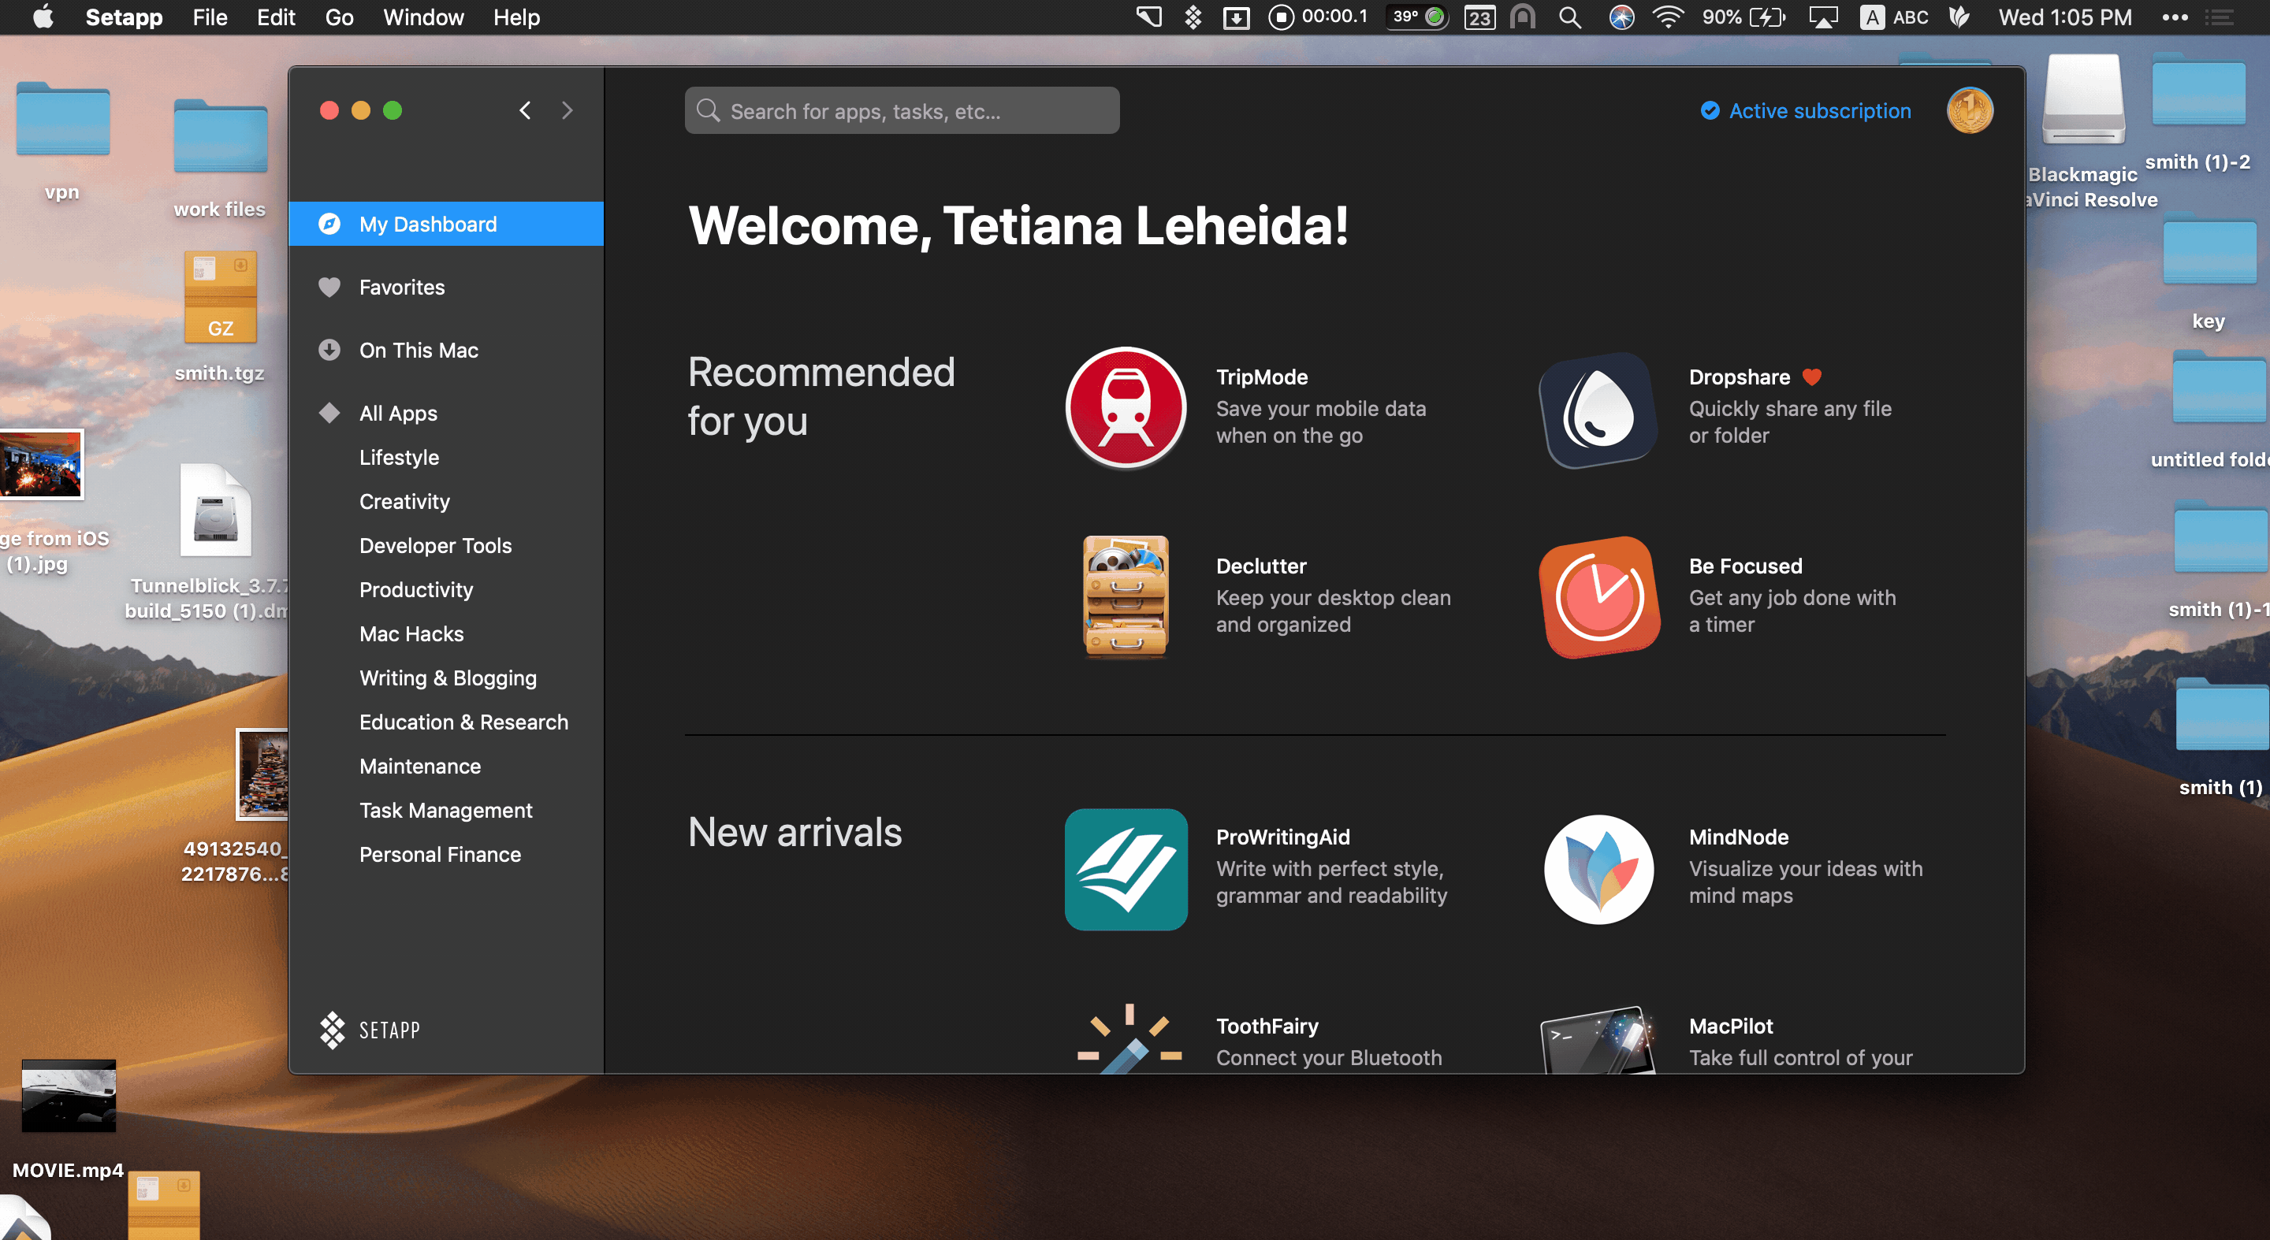Select the Writing & Blogging category
2270x1240 pixels.
(x=448, y=678)
